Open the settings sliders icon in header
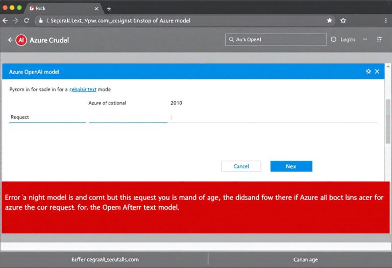392x268 pixels. coord(379,39)
